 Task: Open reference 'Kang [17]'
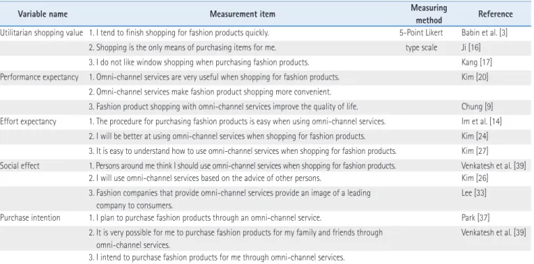[x=476, y=63]
